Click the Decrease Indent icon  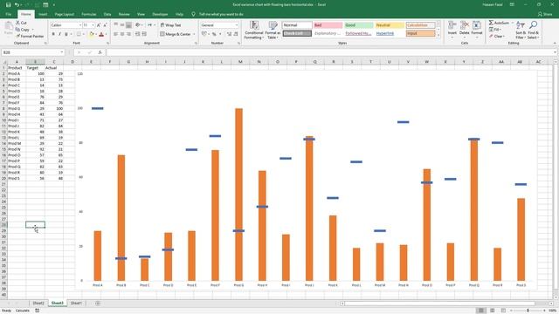[x=138, y=34]
